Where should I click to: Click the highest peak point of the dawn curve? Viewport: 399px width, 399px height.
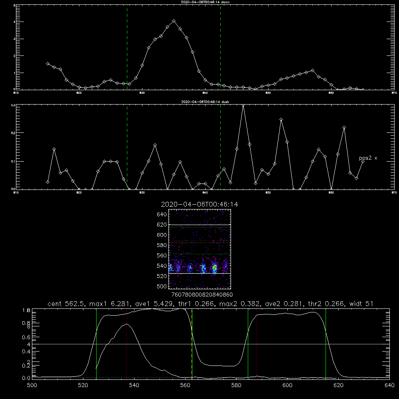[174, 21]
